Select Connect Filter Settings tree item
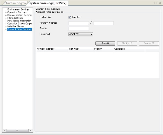 coord(19,29)
